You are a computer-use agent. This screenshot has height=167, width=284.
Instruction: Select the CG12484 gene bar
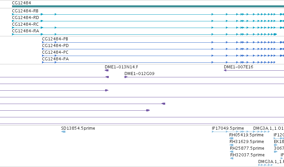pos(148,6)
